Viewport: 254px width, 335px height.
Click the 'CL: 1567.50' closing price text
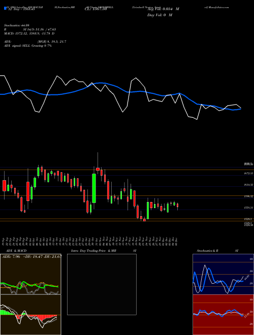point(97,9)
